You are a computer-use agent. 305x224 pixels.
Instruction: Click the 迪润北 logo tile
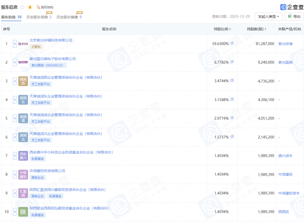(x=23, y=137)
